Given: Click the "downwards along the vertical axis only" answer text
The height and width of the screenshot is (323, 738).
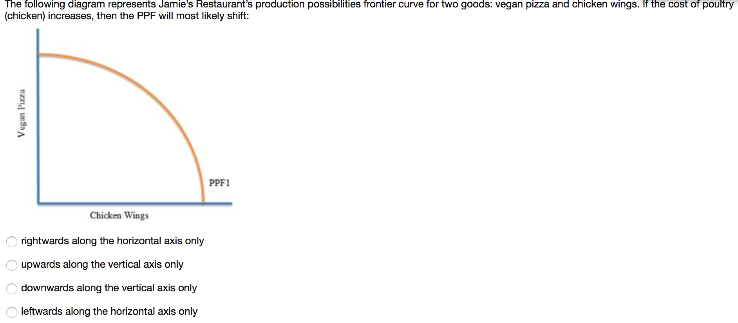Looking at the screenshot, I should click(x=109, y=288).
